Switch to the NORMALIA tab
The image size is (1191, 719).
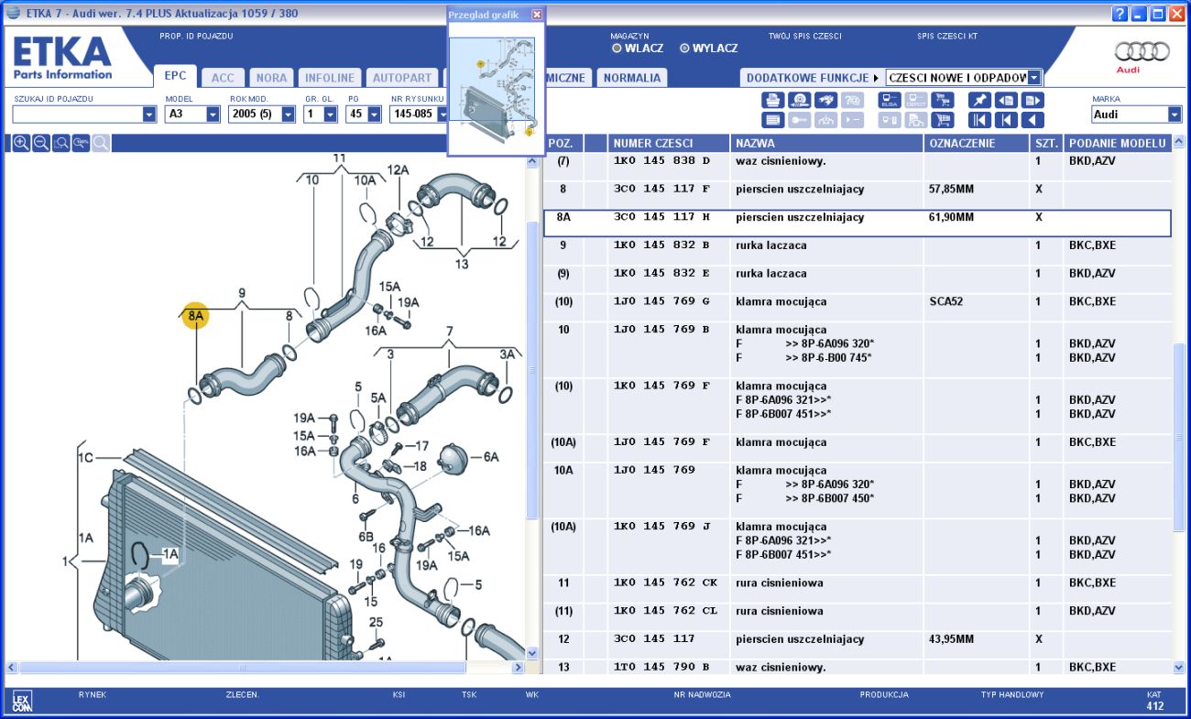coord(632,78)
